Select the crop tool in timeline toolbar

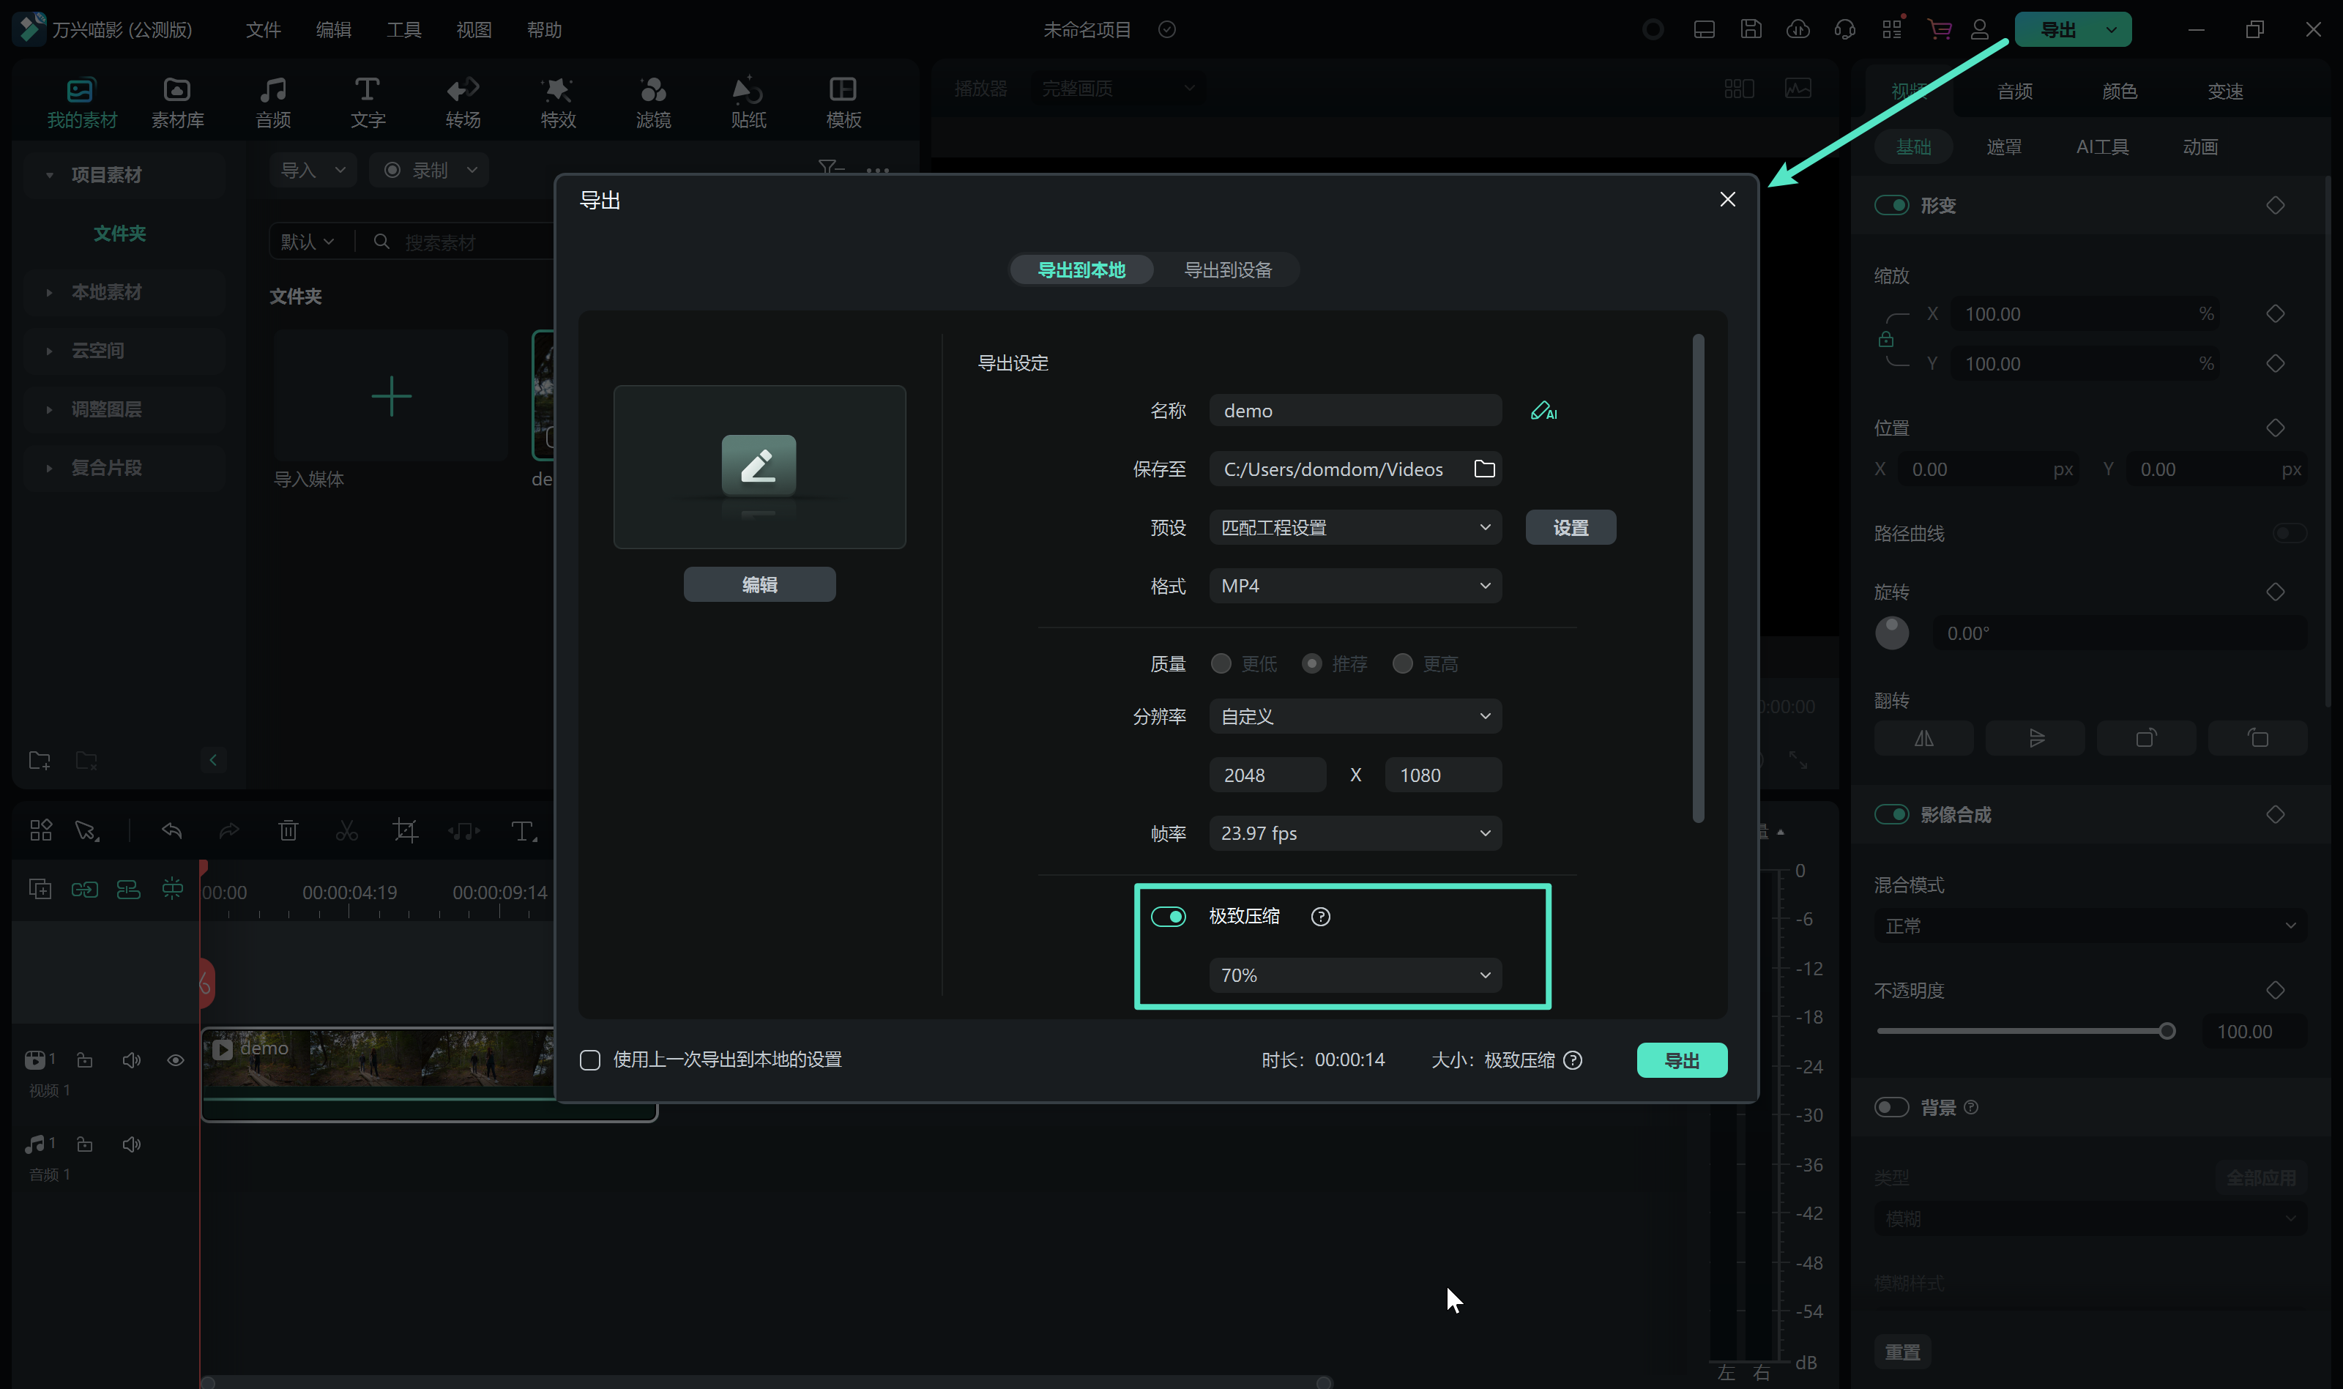(405, 830)
